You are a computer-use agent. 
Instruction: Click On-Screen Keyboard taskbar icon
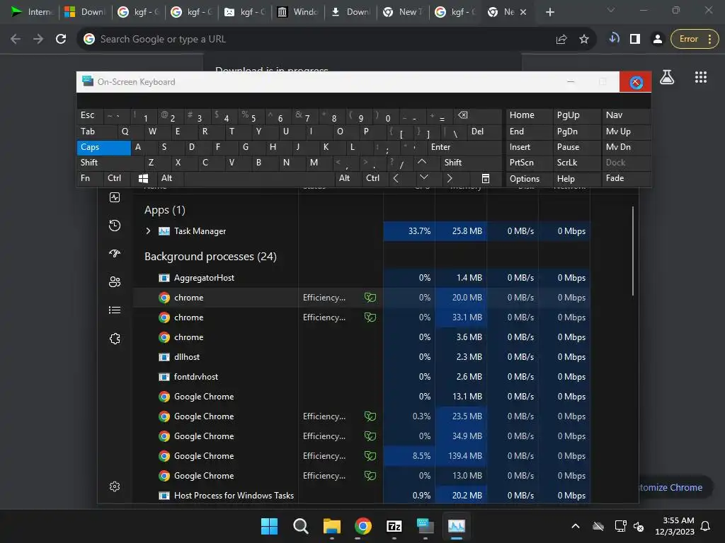[425, 526]
